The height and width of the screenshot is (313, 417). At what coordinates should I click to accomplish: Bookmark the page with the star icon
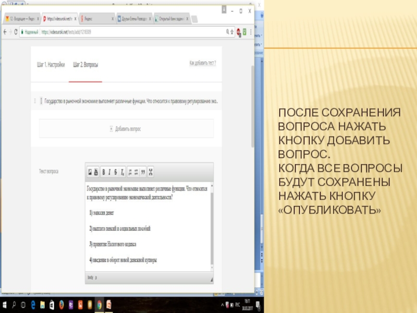232,31
